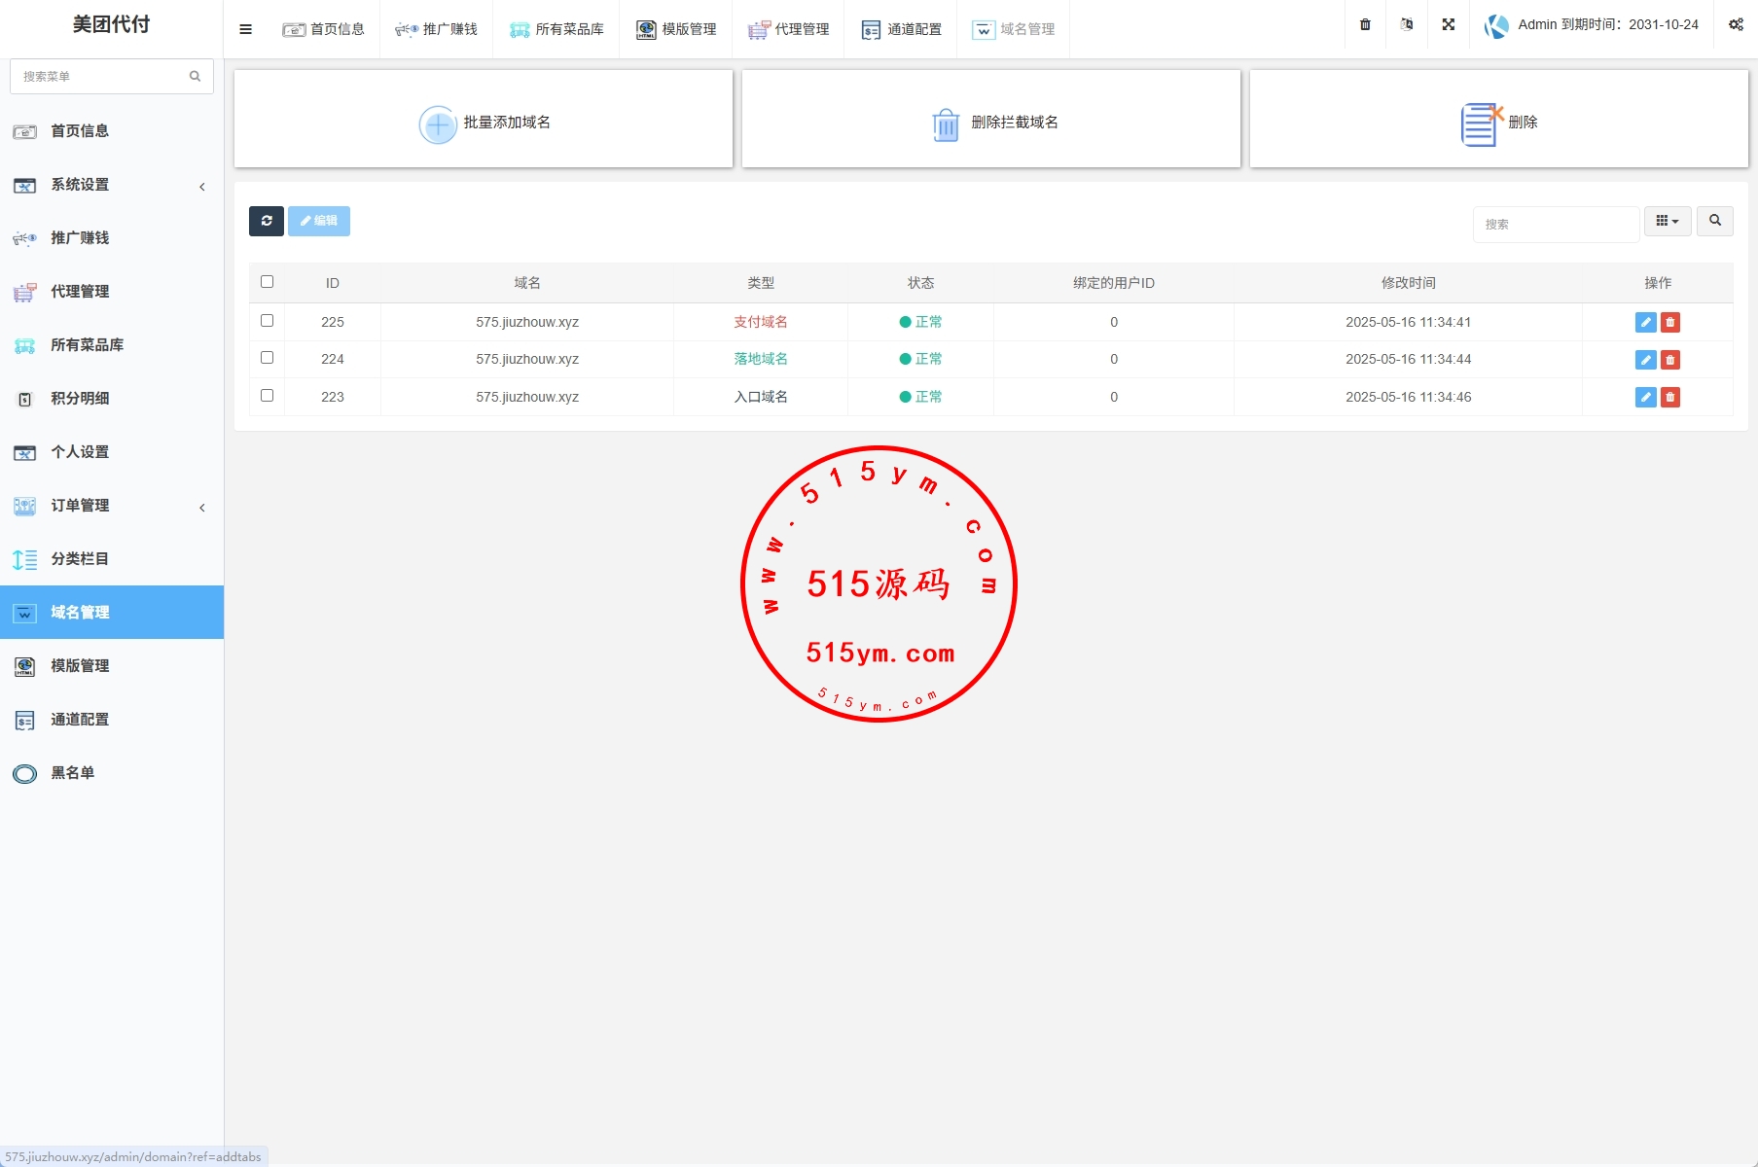This screenshot has width=1758, height=1167.
Task: Click edit pencil icon for row 223
Action: [1645, 397]
